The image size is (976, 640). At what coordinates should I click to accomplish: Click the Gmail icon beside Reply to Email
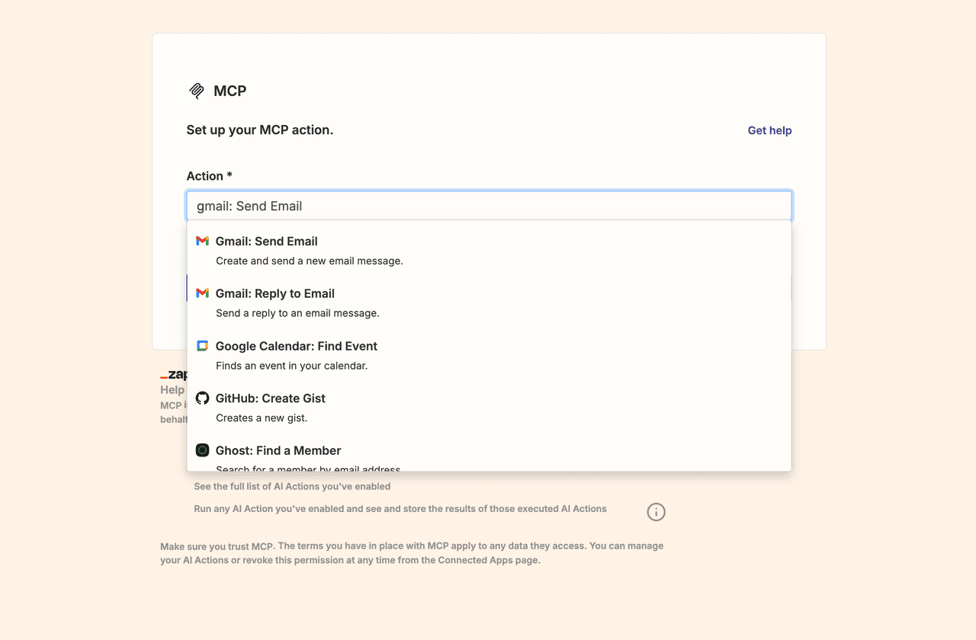[x=202, y=293]
